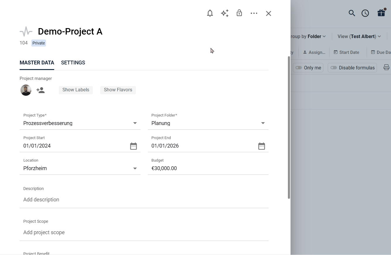Screen dimensions: 391x255
Task: Expand the Project Type dropdown
Action: 135,123
